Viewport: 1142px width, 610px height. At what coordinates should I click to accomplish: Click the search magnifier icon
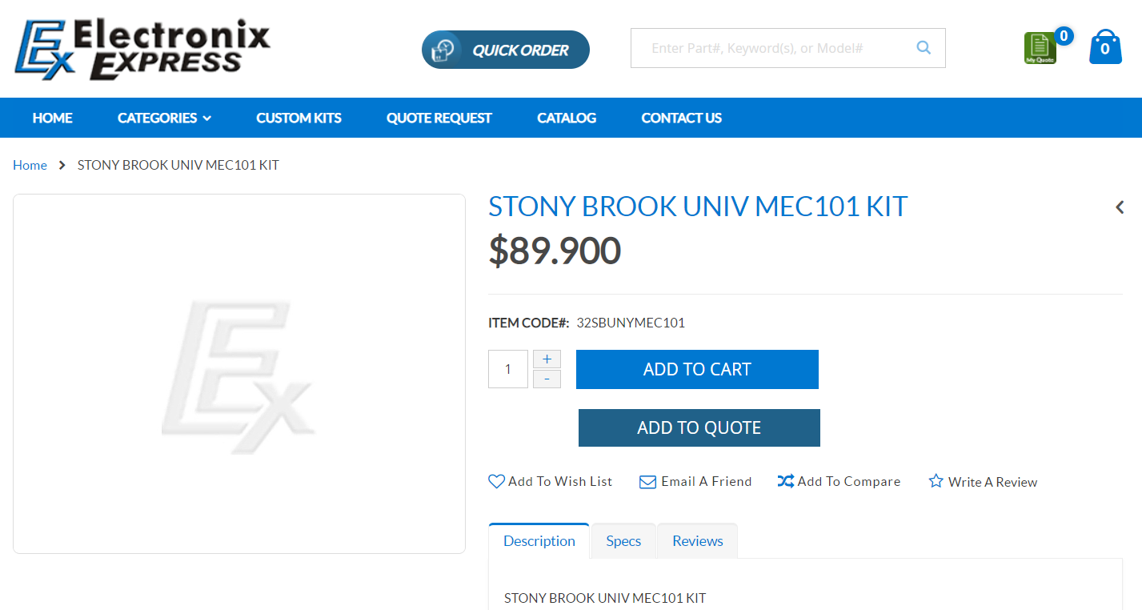tap(924, 48)
